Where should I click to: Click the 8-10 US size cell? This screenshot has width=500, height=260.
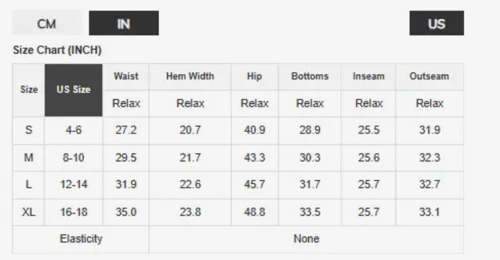tap(74, 158)
